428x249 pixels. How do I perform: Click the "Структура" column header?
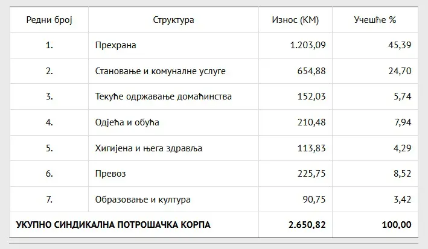tap(173, 20)
